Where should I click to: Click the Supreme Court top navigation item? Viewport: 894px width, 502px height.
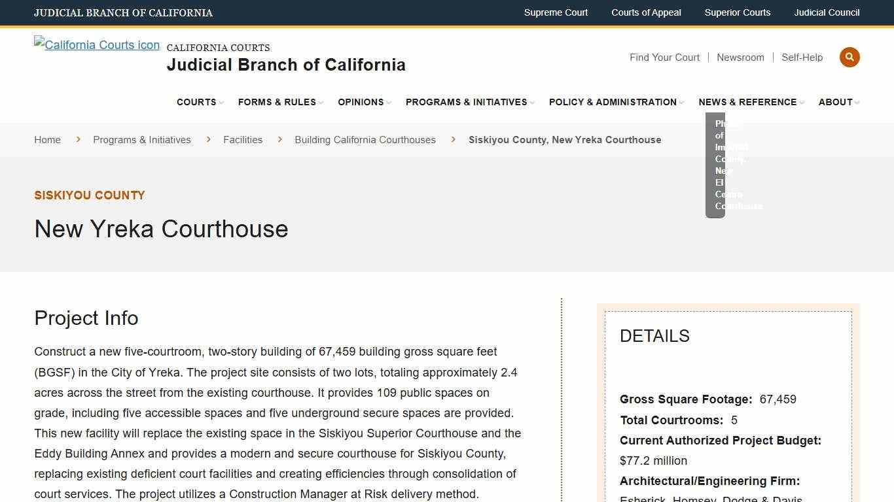(556, 12)
